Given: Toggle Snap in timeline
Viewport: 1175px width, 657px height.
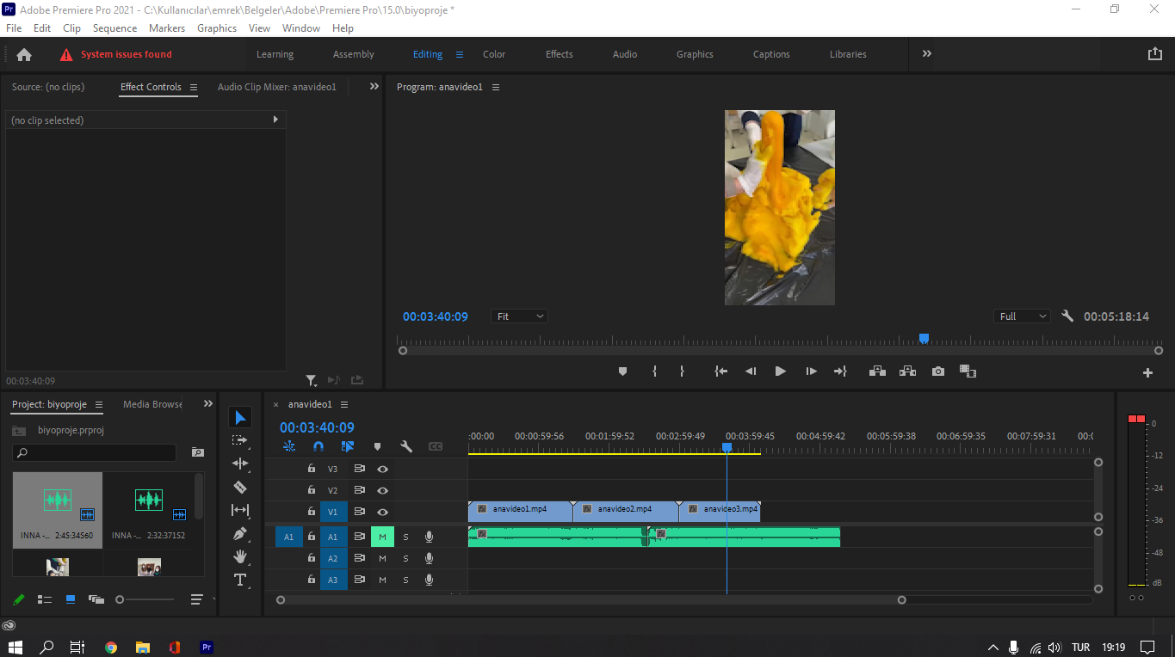Looking at the screenshot, I should (318, 446).
